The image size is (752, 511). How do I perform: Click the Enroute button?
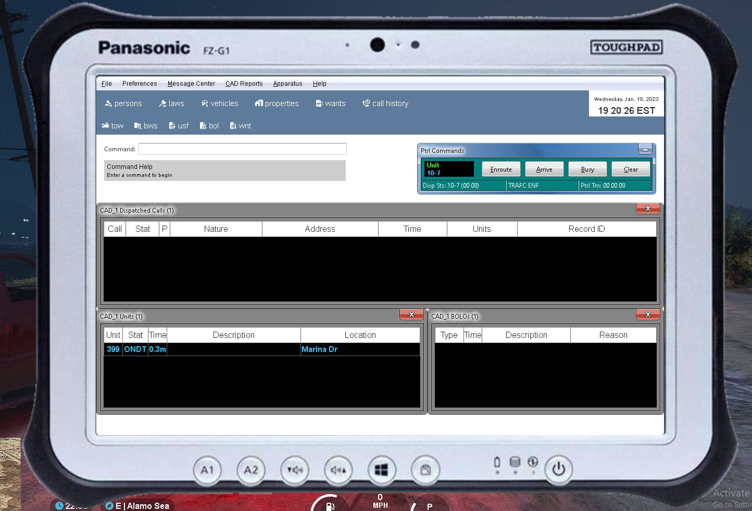point(501,169)
